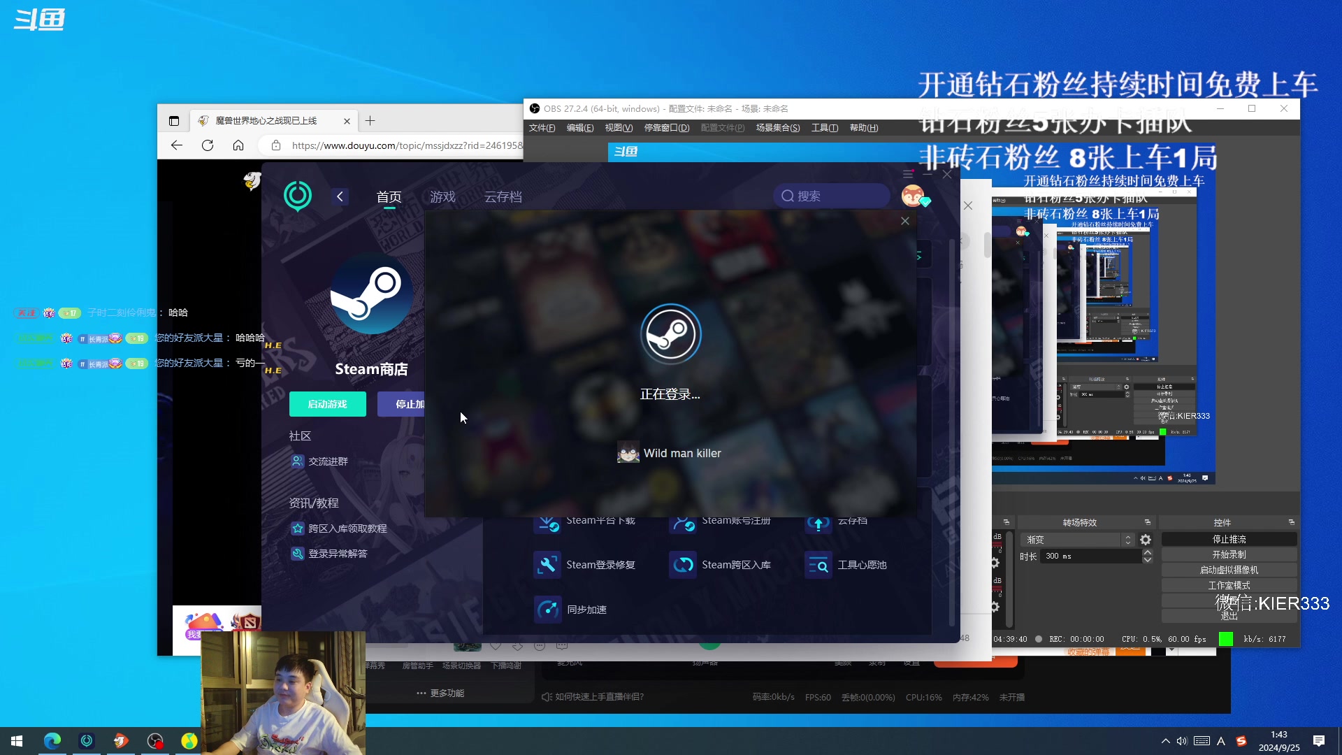This screenshot has width=1342, height=755.
Task: Open OBS transition settings gear icon
Action: [1146, 540]
